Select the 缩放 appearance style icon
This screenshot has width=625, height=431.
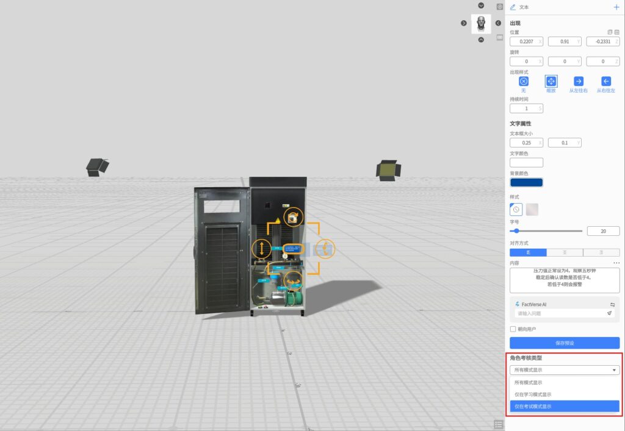point(551,82)
